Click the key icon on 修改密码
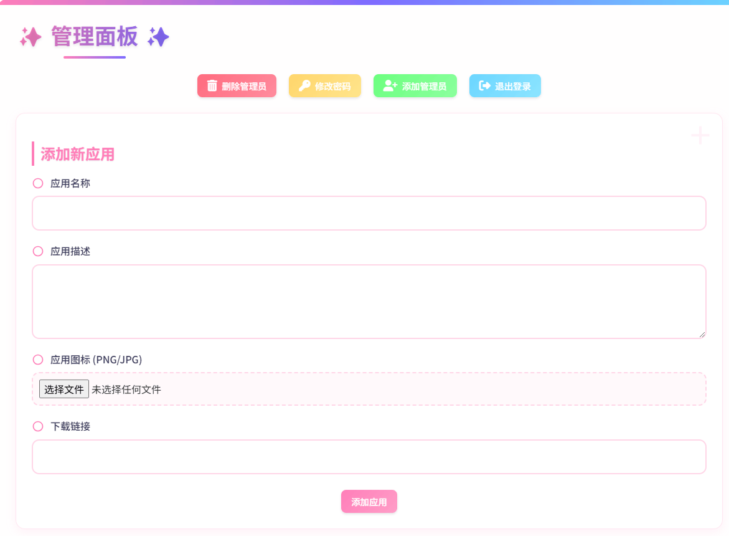 (x=304, y=85)
